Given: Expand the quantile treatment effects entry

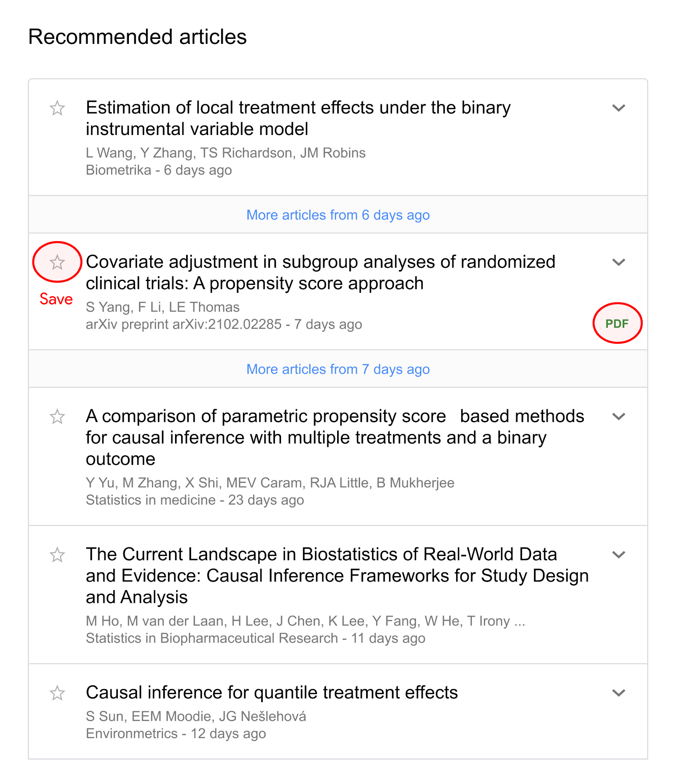Looking at the screenshot, I should coord(619,693).
